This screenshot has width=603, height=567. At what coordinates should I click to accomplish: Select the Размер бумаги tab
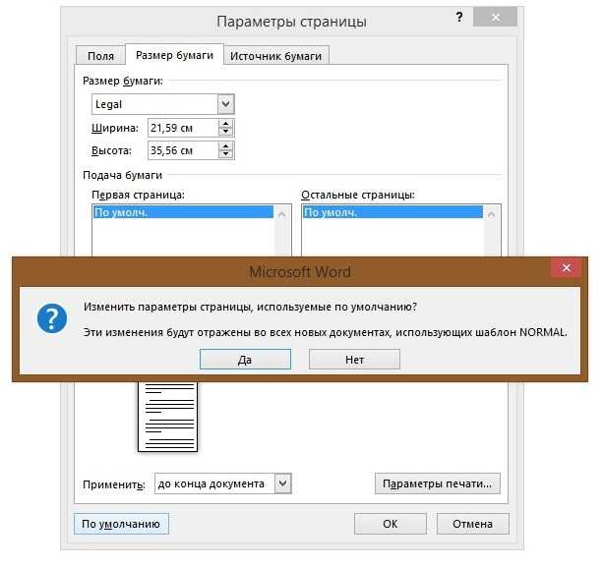coord(174,55)
